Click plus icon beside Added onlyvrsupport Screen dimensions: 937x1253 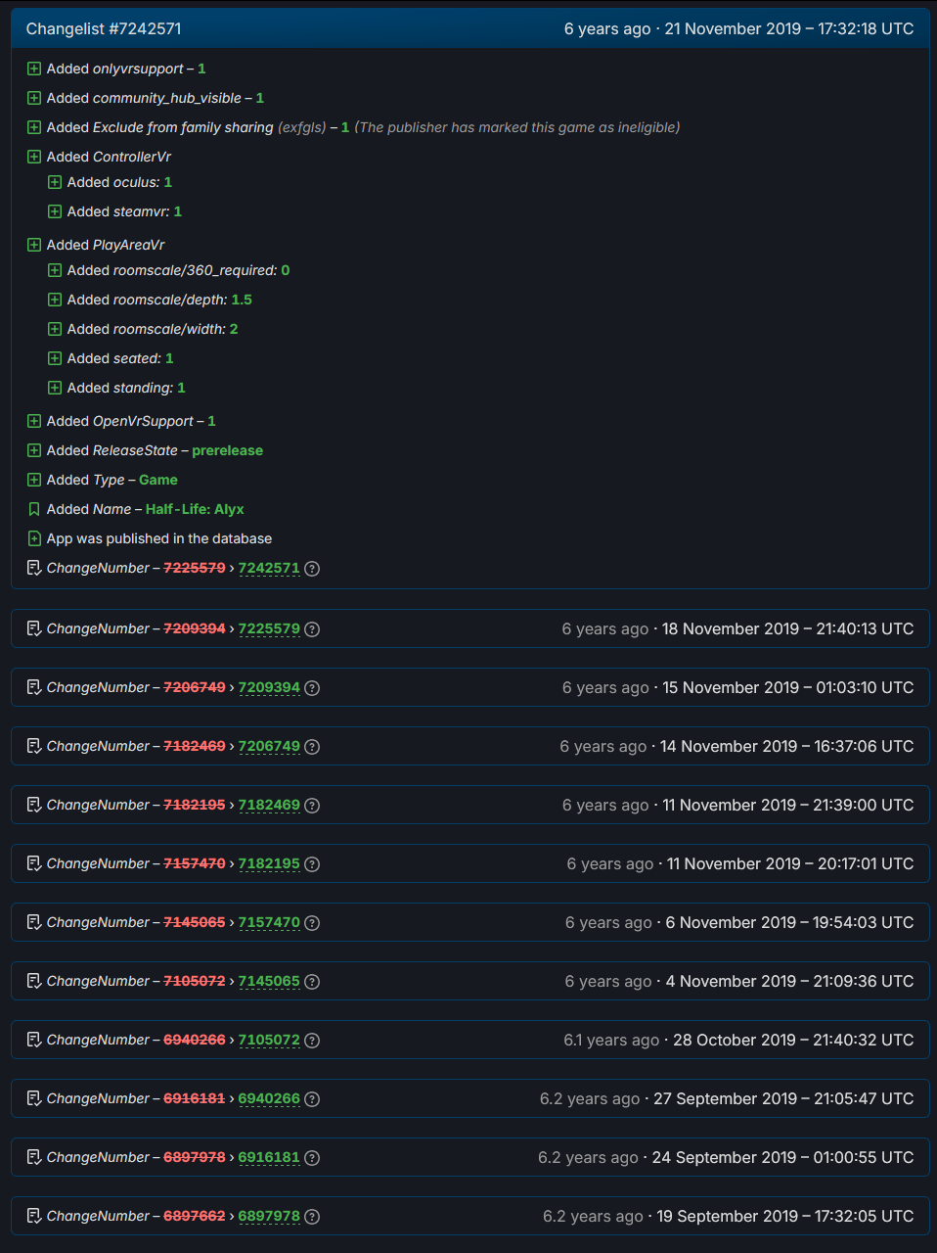[34, 69]
